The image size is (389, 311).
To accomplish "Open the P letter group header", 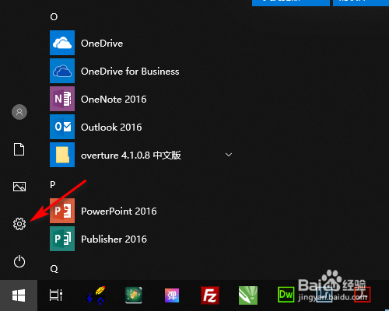I will 53,185.
